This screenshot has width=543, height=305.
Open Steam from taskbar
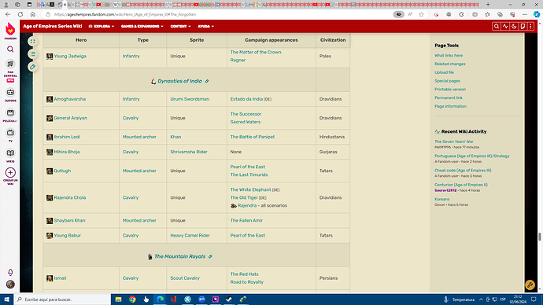pyautogui.click(x=229, y=299)
